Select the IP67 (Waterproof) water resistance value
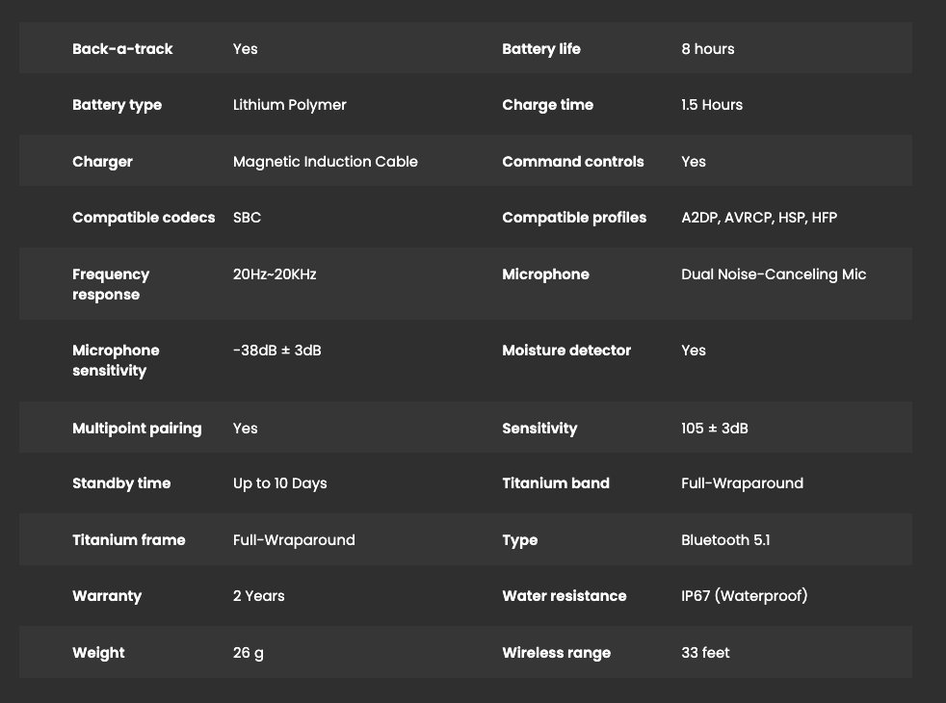This screenshot has width=946, height=703. 744,596
